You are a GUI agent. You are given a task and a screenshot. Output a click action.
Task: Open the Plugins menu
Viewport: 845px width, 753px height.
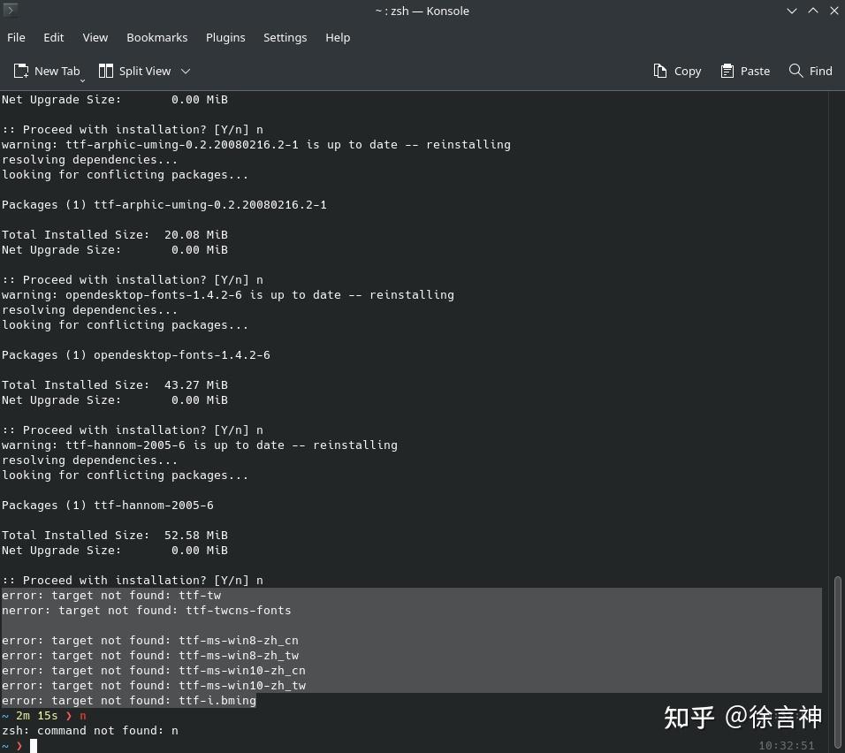(x=225, y=37)
